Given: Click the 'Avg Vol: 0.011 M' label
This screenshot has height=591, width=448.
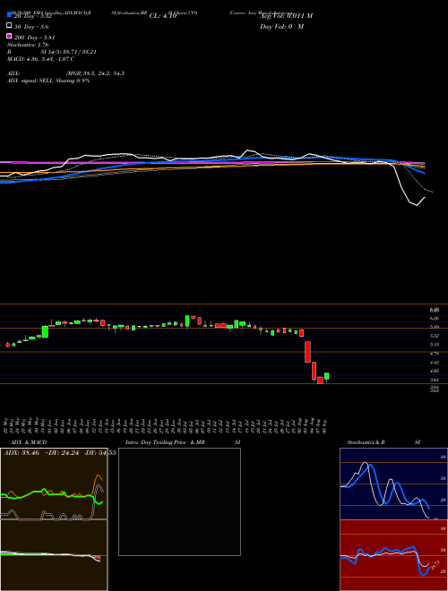Looking at the screenshot, I should [x=286, y=16].
